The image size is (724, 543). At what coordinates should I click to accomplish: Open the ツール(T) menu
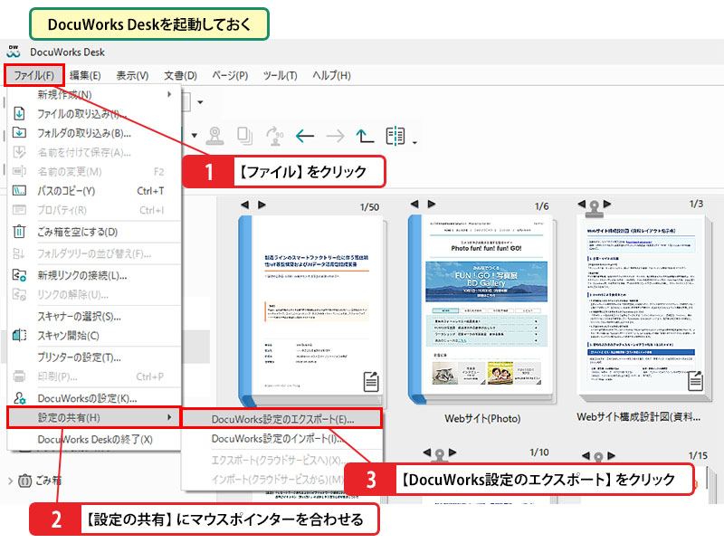coord(280,75)
